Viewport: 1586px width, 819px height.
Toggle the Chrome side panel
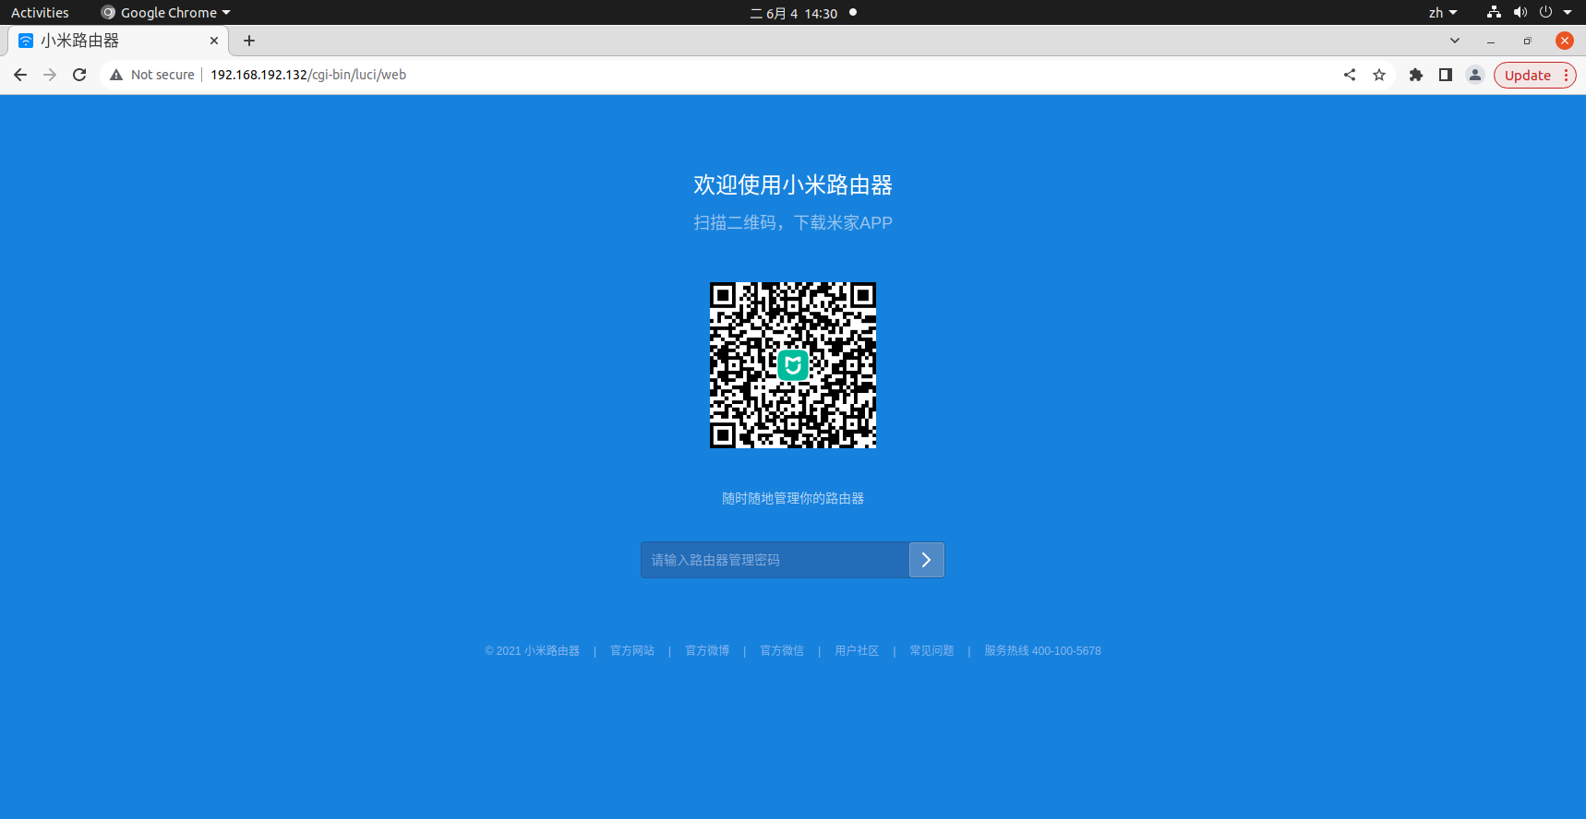tap(1446, 75)
